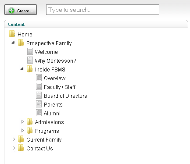The width and height of the screenshot is (190, 164).
Task: Click the Board of Directors page icon
Action: tap(39, 95)
